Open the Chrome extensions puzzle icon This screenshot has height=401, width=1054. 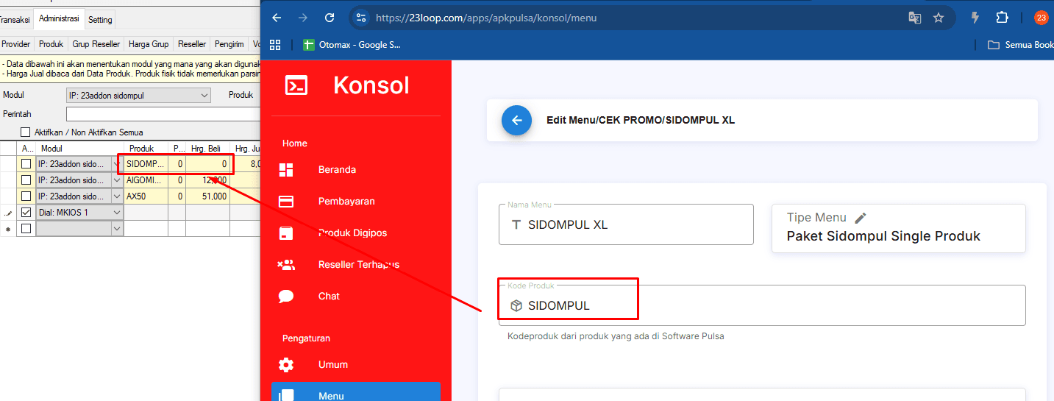point(1002,18)
